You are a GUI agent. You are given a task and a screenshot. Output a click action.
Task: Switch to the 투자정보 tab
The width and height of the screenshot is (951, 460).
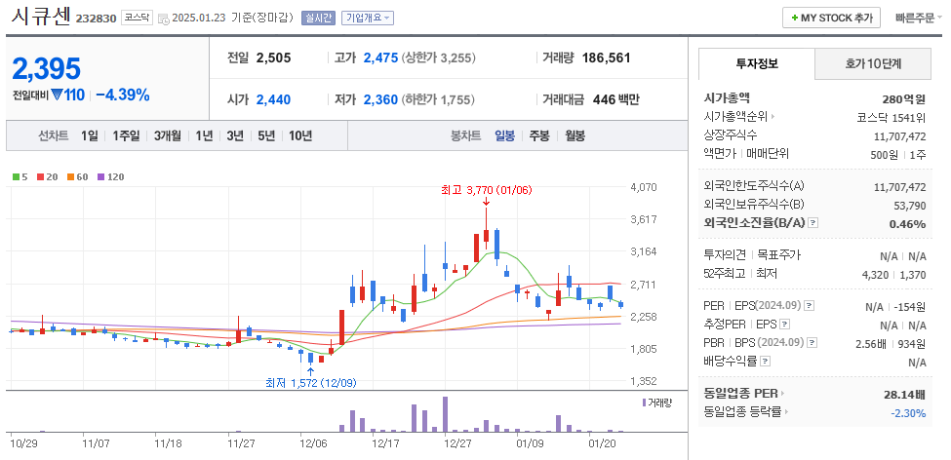click(x=756, y=63)
